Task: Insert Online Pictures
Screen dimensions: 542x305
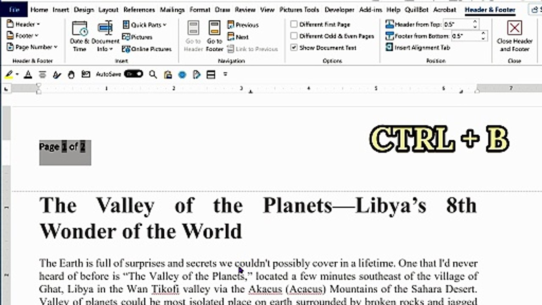Action: 147,49
